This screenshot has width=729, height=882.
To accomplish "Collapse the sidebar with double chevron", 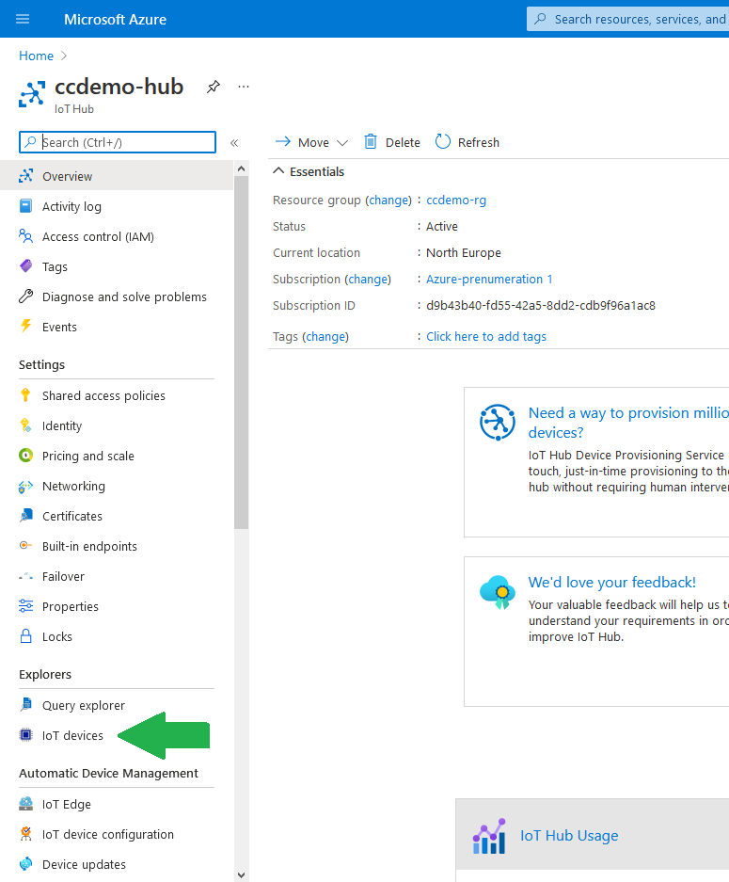I will click(234, 143).
